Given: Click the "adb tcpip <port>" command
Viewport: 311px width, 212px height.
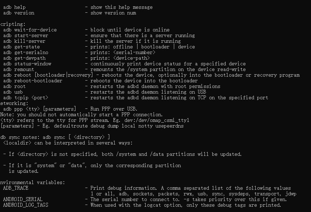Looking at the screenshot, I should coord(26,98).
